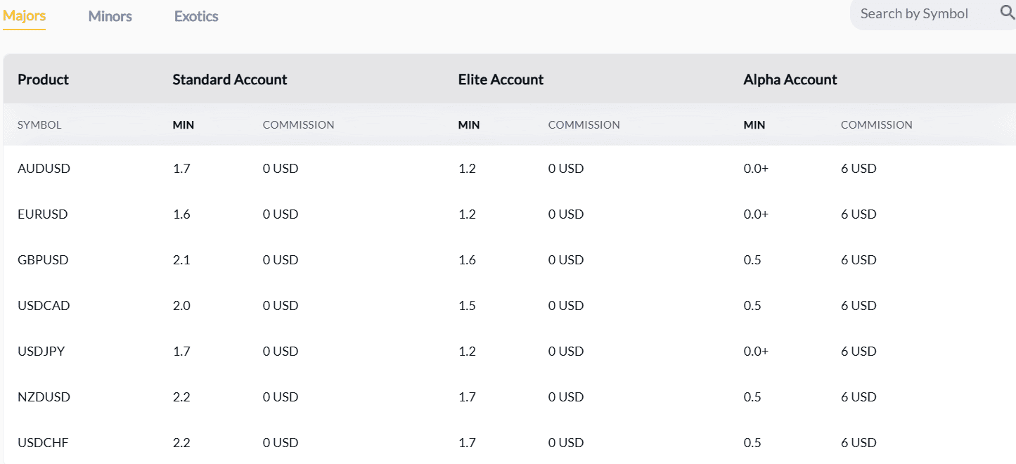
Task: Select the Exotics tab
Action: pyautogui.click(x=196, y=16)
